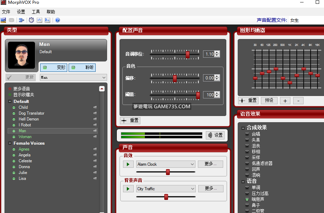Viewport: 324px width, 213px height.
Task: Click the save voice profile toolbar icon
Action: [3, 20]
